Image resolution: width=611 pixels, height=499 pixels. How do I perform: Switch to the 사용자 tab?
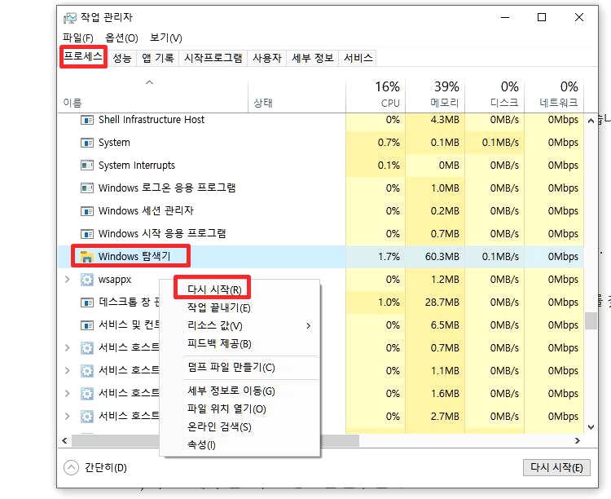[x=267, y=58]
